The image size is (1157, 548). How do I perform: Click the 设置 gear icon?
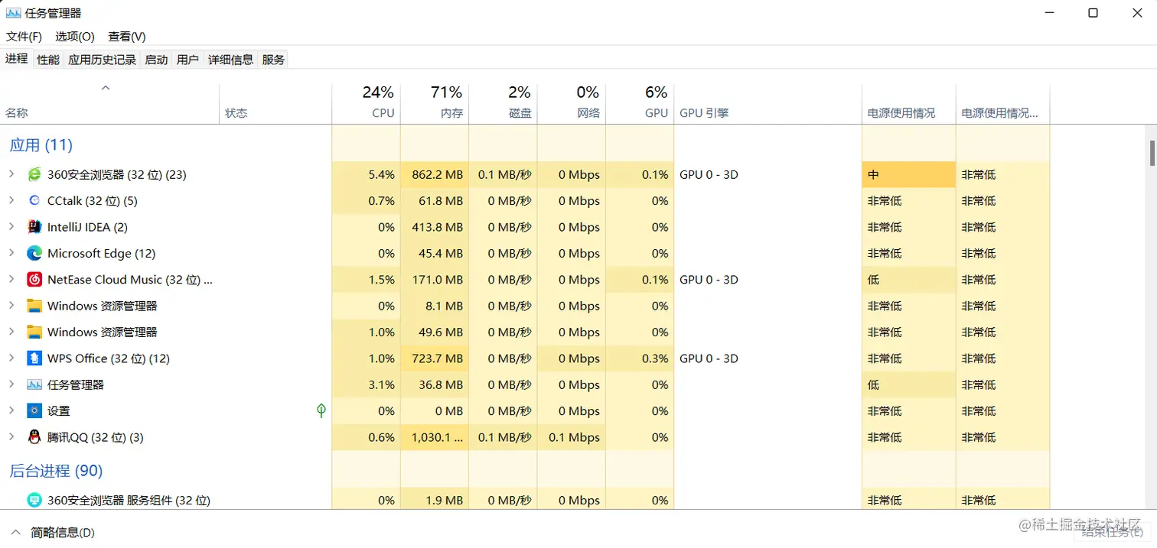(34, 410)
